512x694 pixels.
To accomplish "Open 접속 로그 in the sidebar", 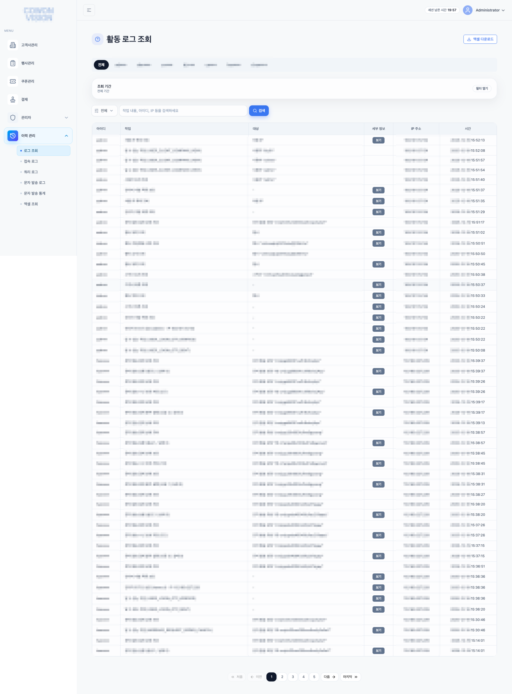I will [31, 161].
